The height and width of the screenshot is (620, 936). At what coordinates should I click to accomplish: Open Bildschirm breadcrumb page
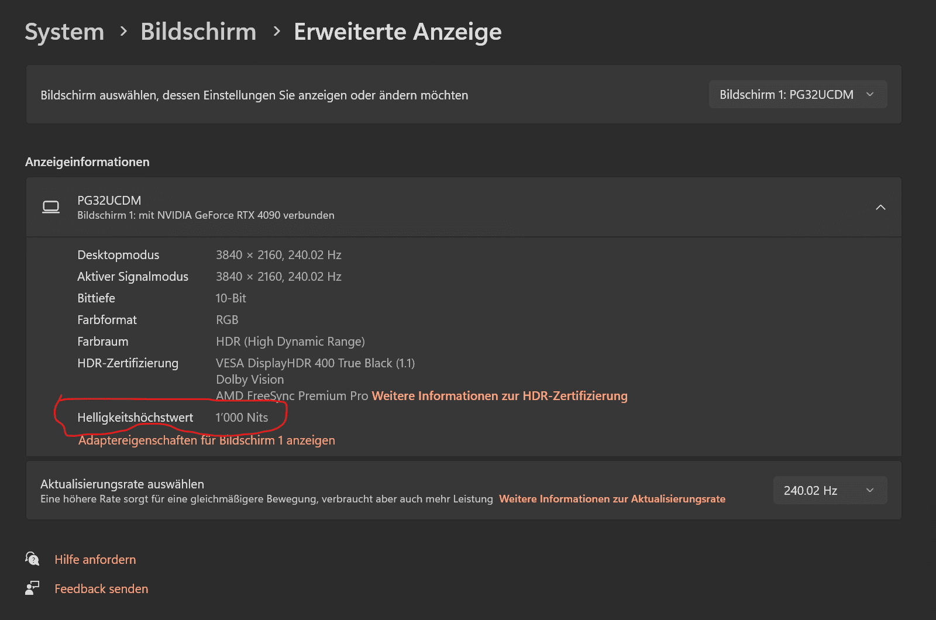198,32
